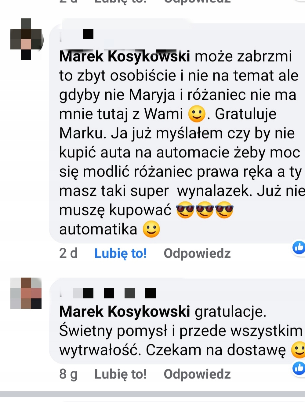This screenshot has height=402, width=305.
Task: Tap the second commenter's pixelated profile picture
Action: [26, 293]
